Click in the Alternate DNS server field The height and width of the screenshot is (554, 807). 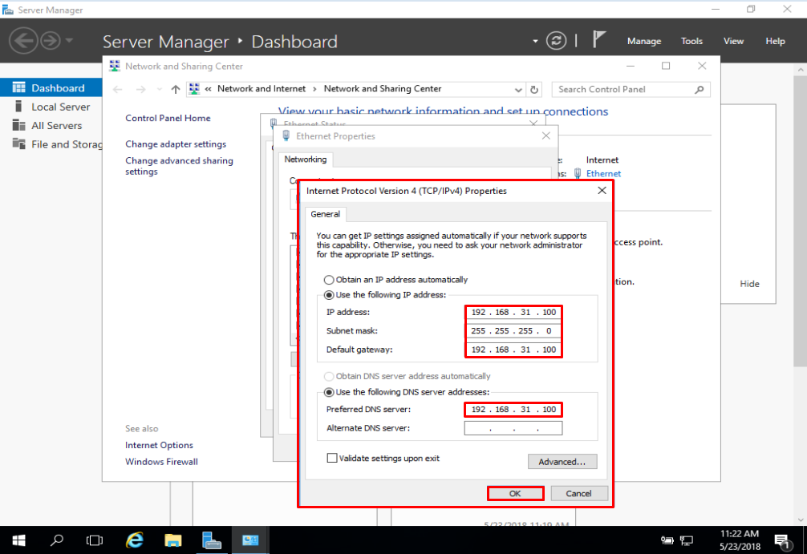coord(513,427)
